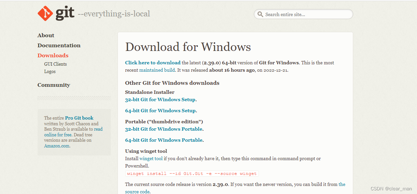Open the Documentation section

tap(59, 46)
